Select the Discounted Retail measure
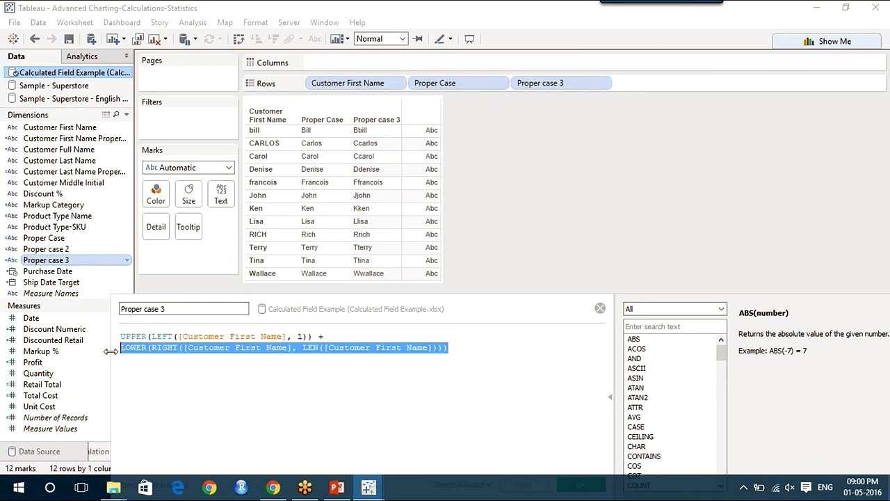The height and width of the screenshot is (501, 890). click(x=54, y=340)
